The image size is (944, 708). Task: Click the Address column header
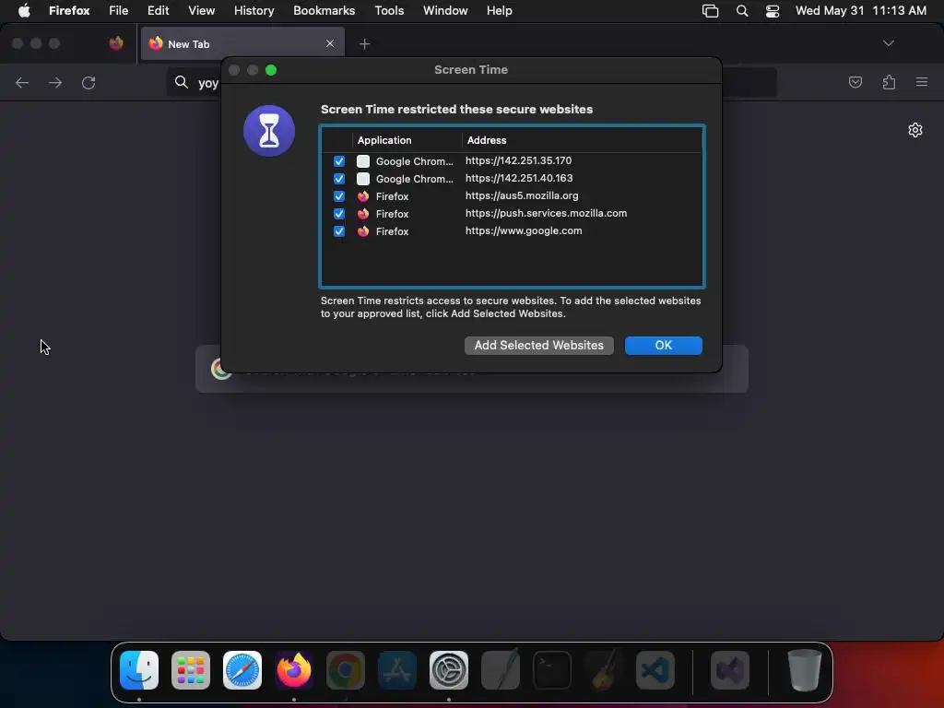pyautogui.click(x=487, y=140)
